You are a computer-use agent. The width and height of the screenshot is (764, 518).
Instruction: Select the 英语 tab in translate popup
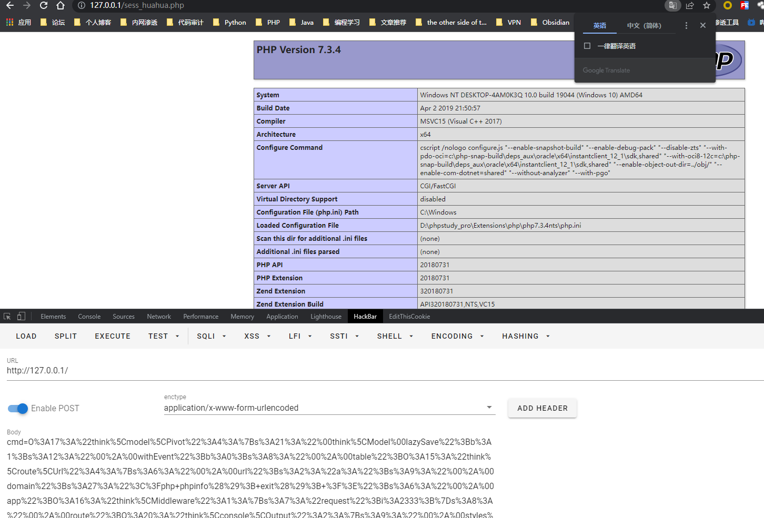point(600,26)
